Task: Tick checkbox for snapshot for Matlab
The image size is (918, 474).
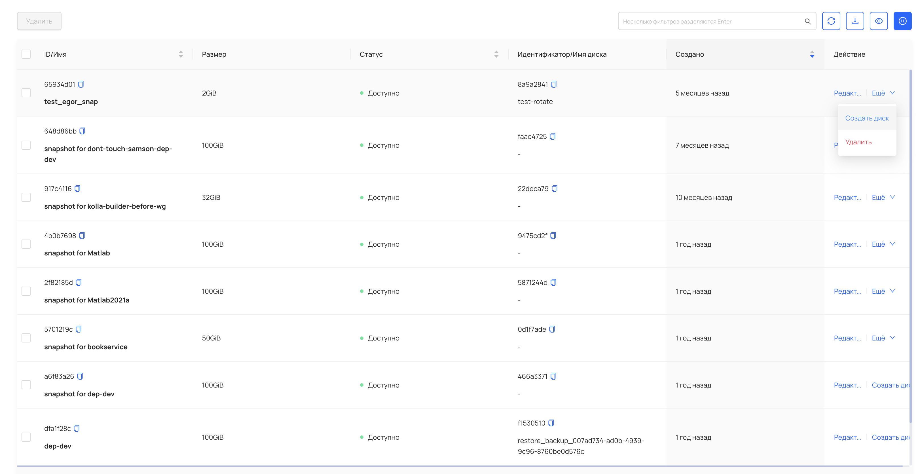Action: [x=26, y=244]
